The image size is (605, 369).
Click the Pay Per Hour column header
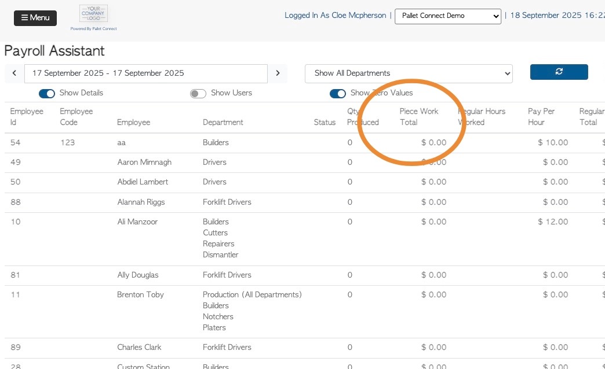click(542, 116)
